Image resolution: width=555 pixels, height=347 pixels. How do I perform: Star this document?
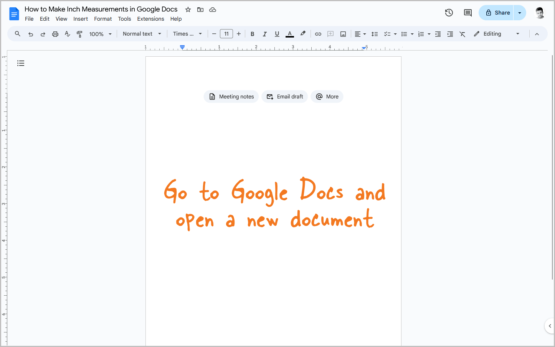pyautogui.click(x=188, y=10)
